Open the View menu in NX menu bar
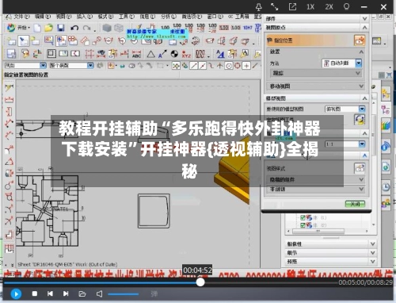 pos(63,17)
